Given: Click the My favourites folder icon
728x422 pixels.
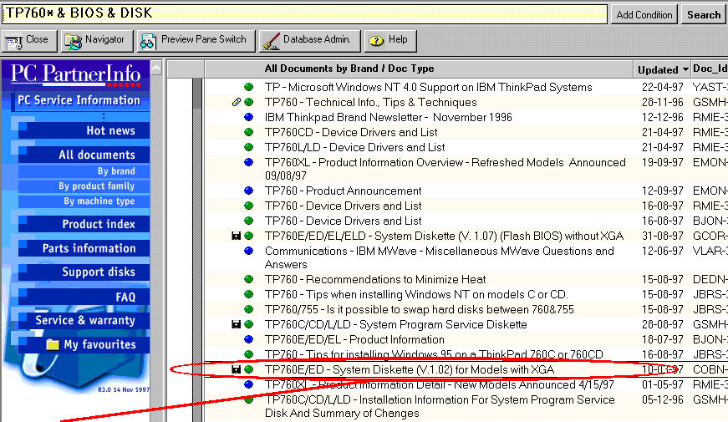Looking at the screenshot, I should (x=53, y=344).
